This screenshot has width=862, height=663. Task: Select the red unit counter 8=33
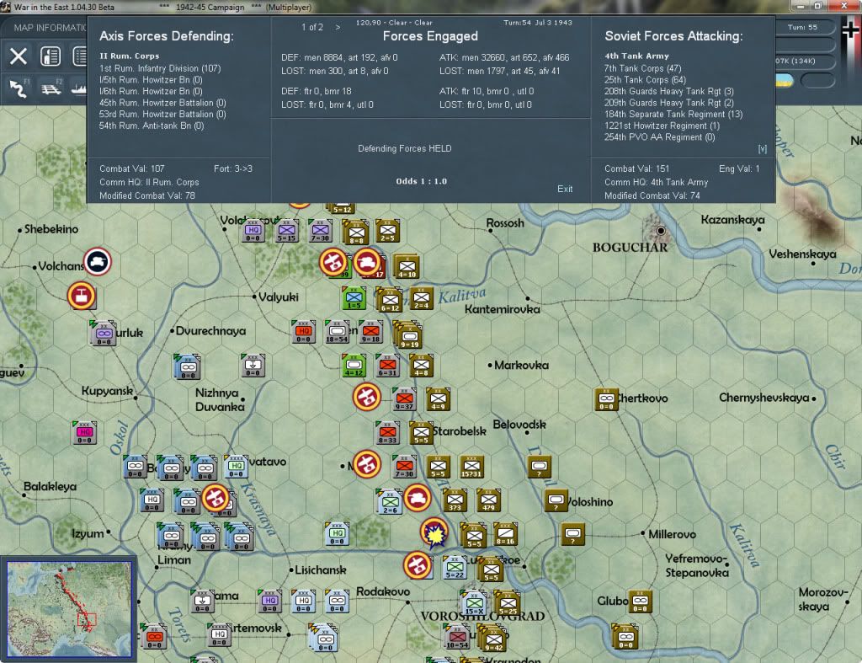point(387,433)
